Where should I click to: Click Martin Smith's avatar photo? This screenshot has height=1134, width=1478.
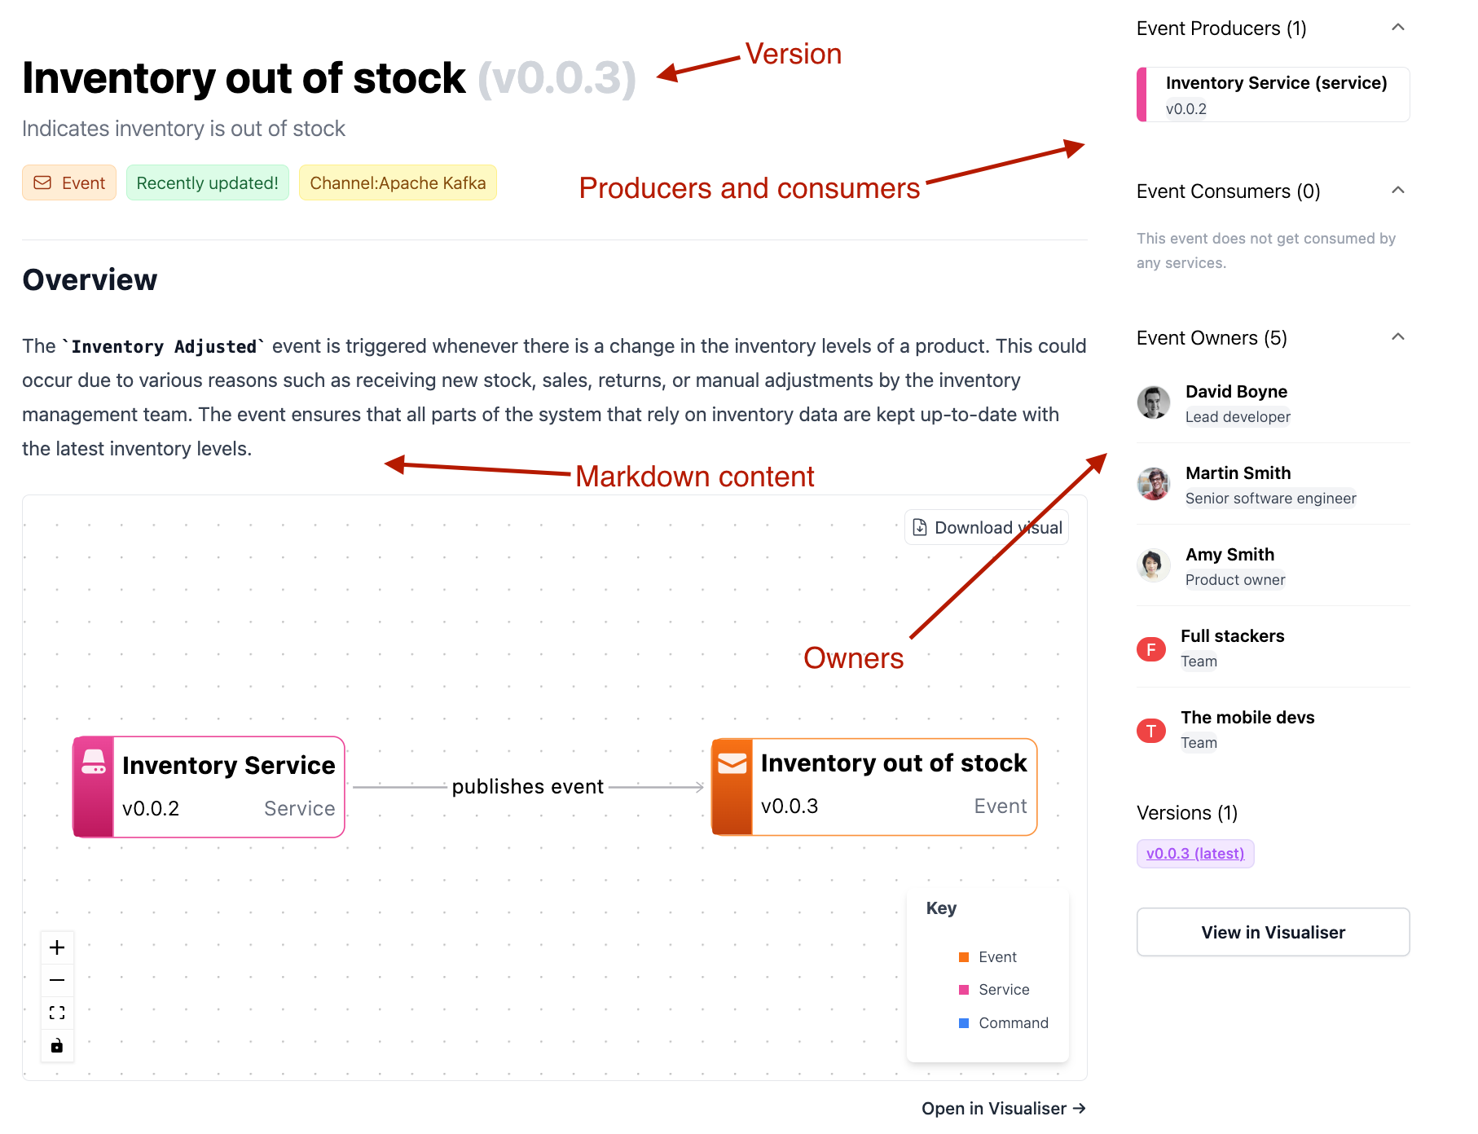(1153, 484)
